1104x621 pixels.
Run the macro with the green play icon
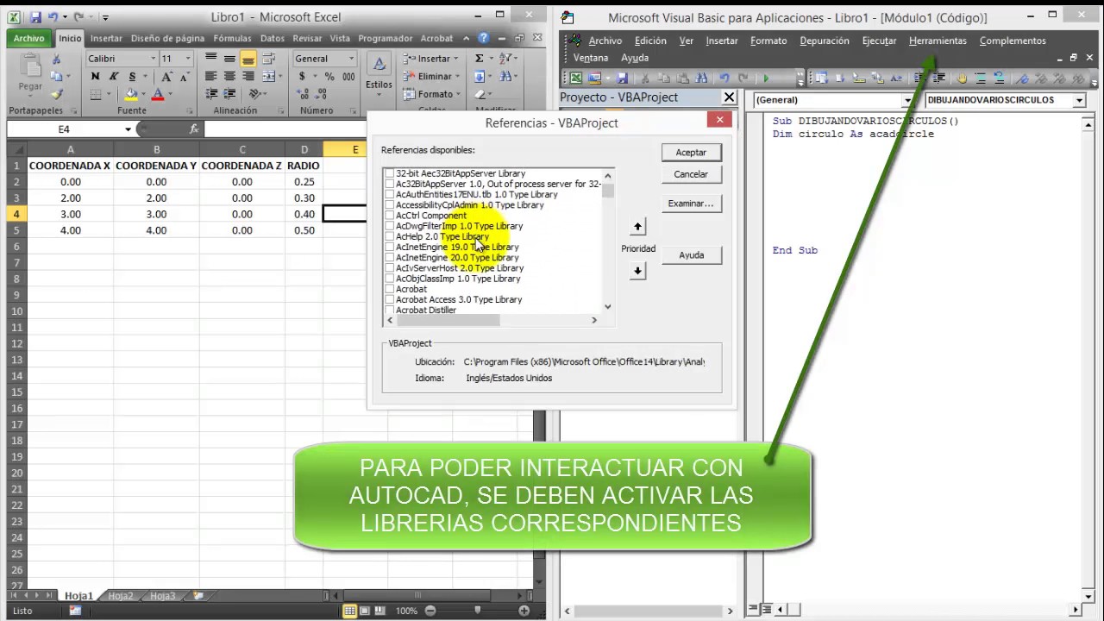pos(765,78)
